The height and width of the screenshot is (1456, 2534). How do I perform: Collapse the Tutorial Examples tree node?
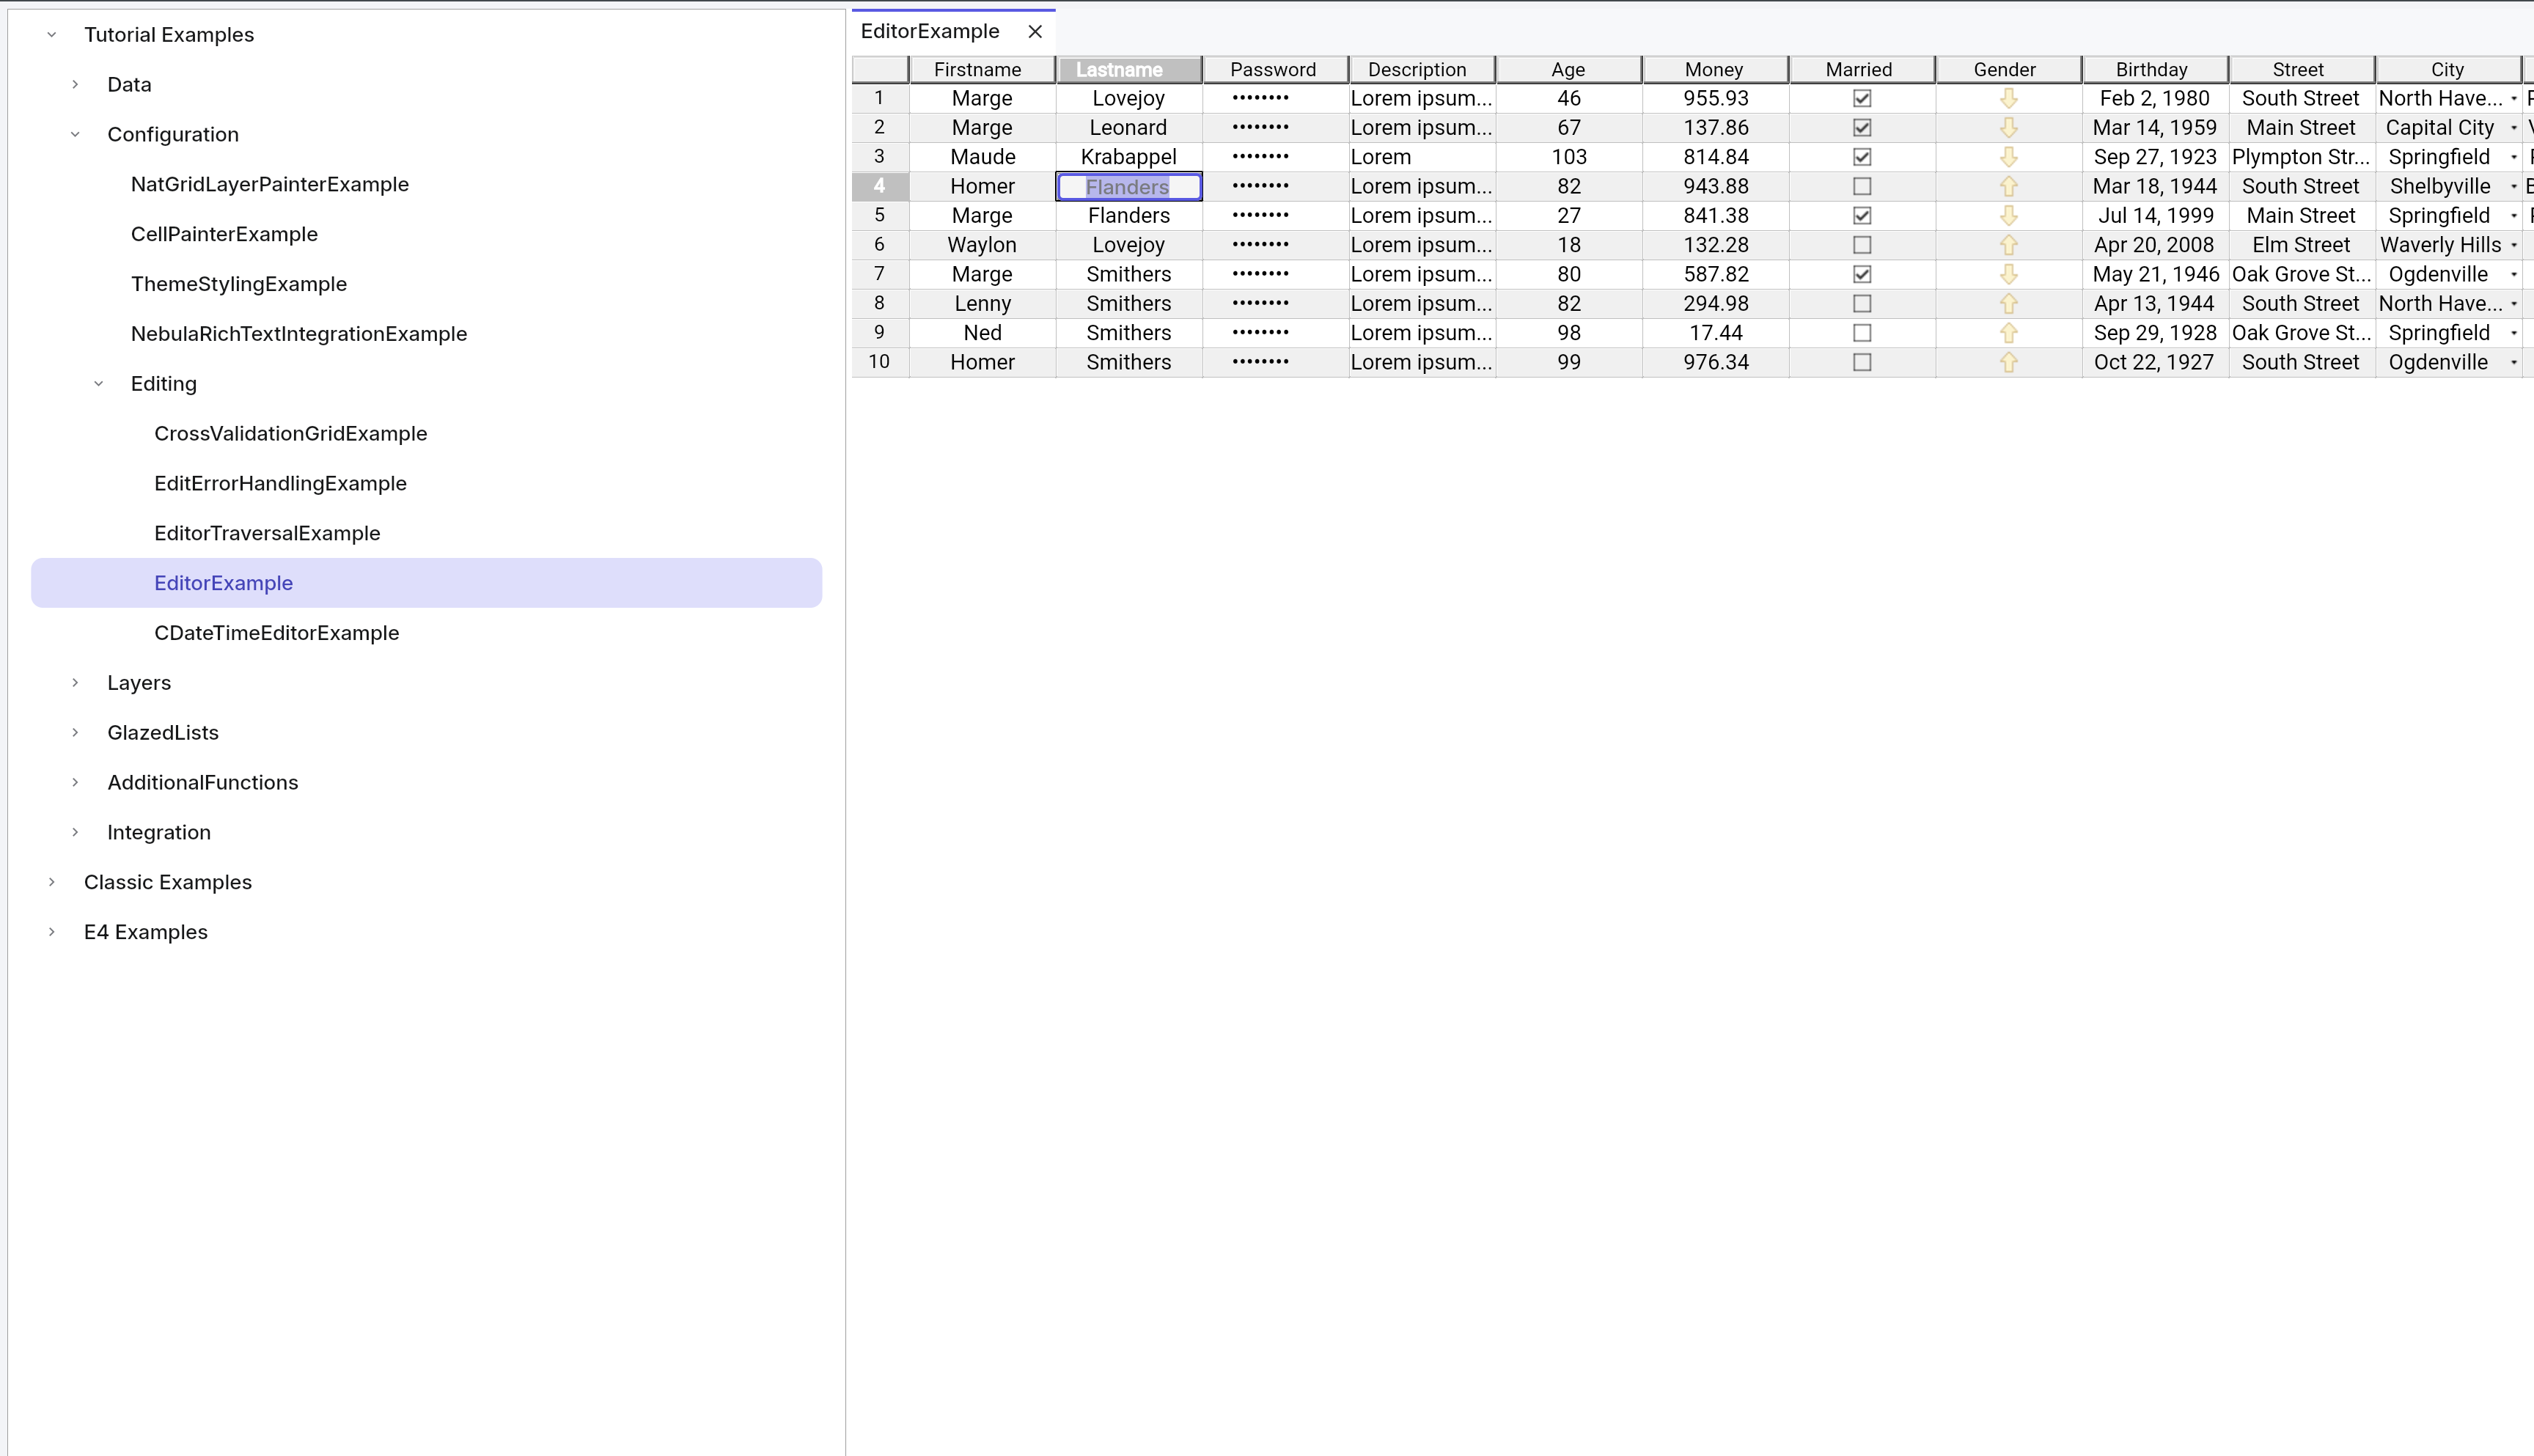52,35
